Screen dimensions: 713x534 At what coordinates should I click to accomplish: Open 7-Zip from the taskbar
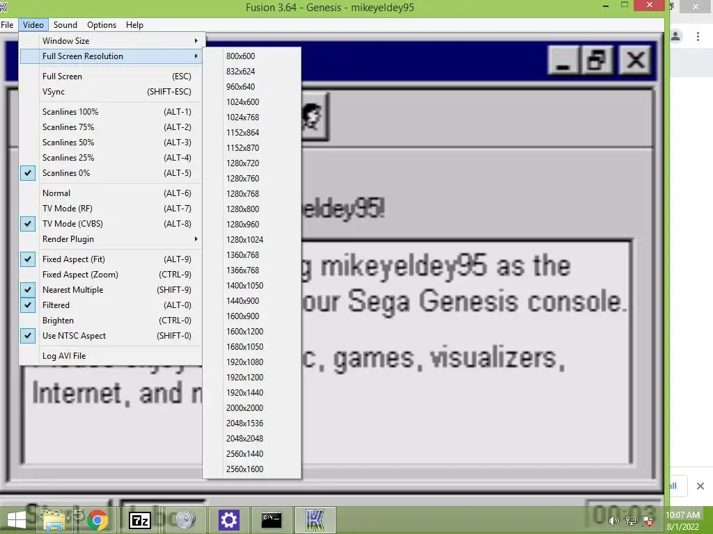140,520
